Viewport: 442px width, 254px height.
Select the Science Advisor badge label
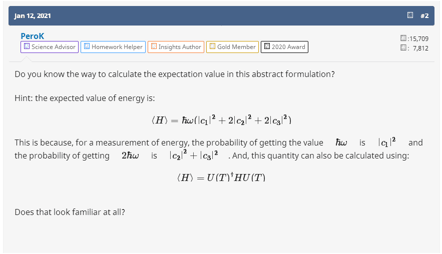[x=54, y=47]
